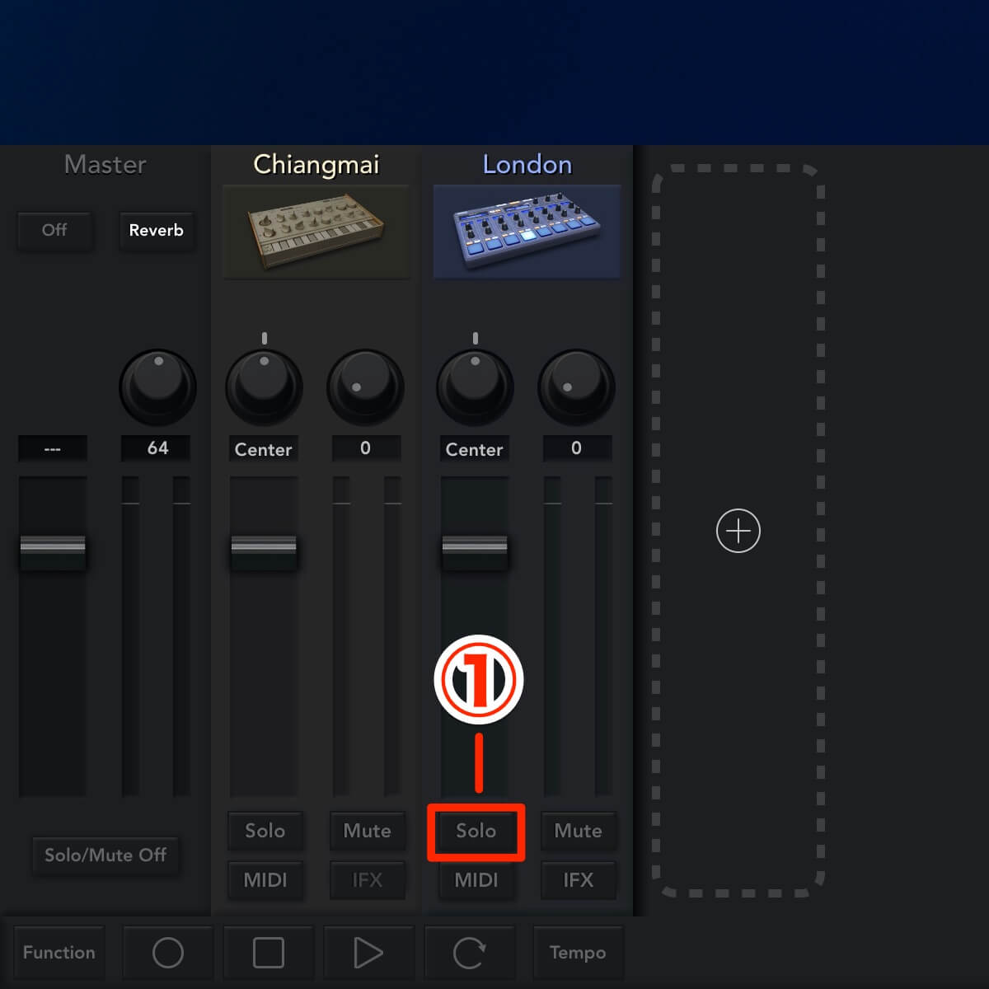Select the Off master effect button

tap(54, 231)
